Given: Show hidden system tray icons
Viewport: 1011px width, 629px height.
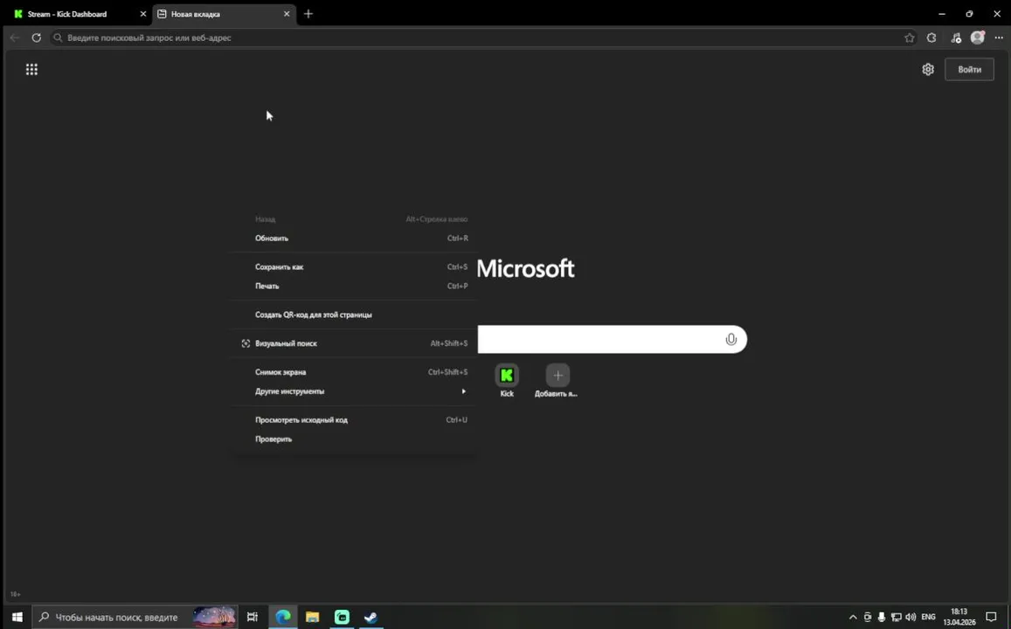Looking at the screenshot, I should [x=852, y=618].
